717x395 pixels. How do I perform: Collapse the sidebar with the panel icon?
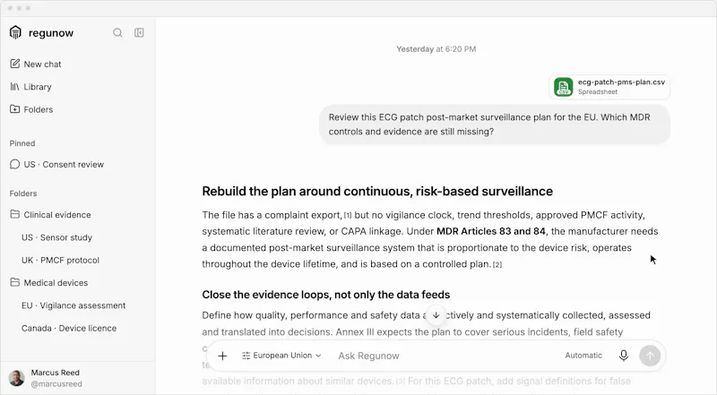tap(139, 32)
